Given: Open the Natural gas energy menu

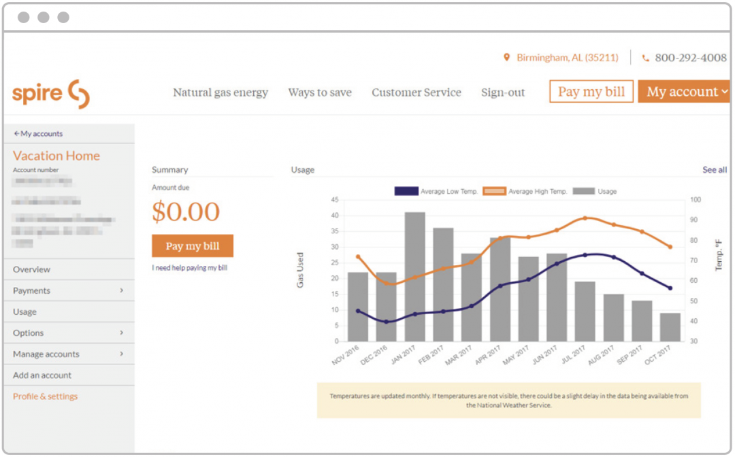Looking at the screenshot, I should [220, 92].
